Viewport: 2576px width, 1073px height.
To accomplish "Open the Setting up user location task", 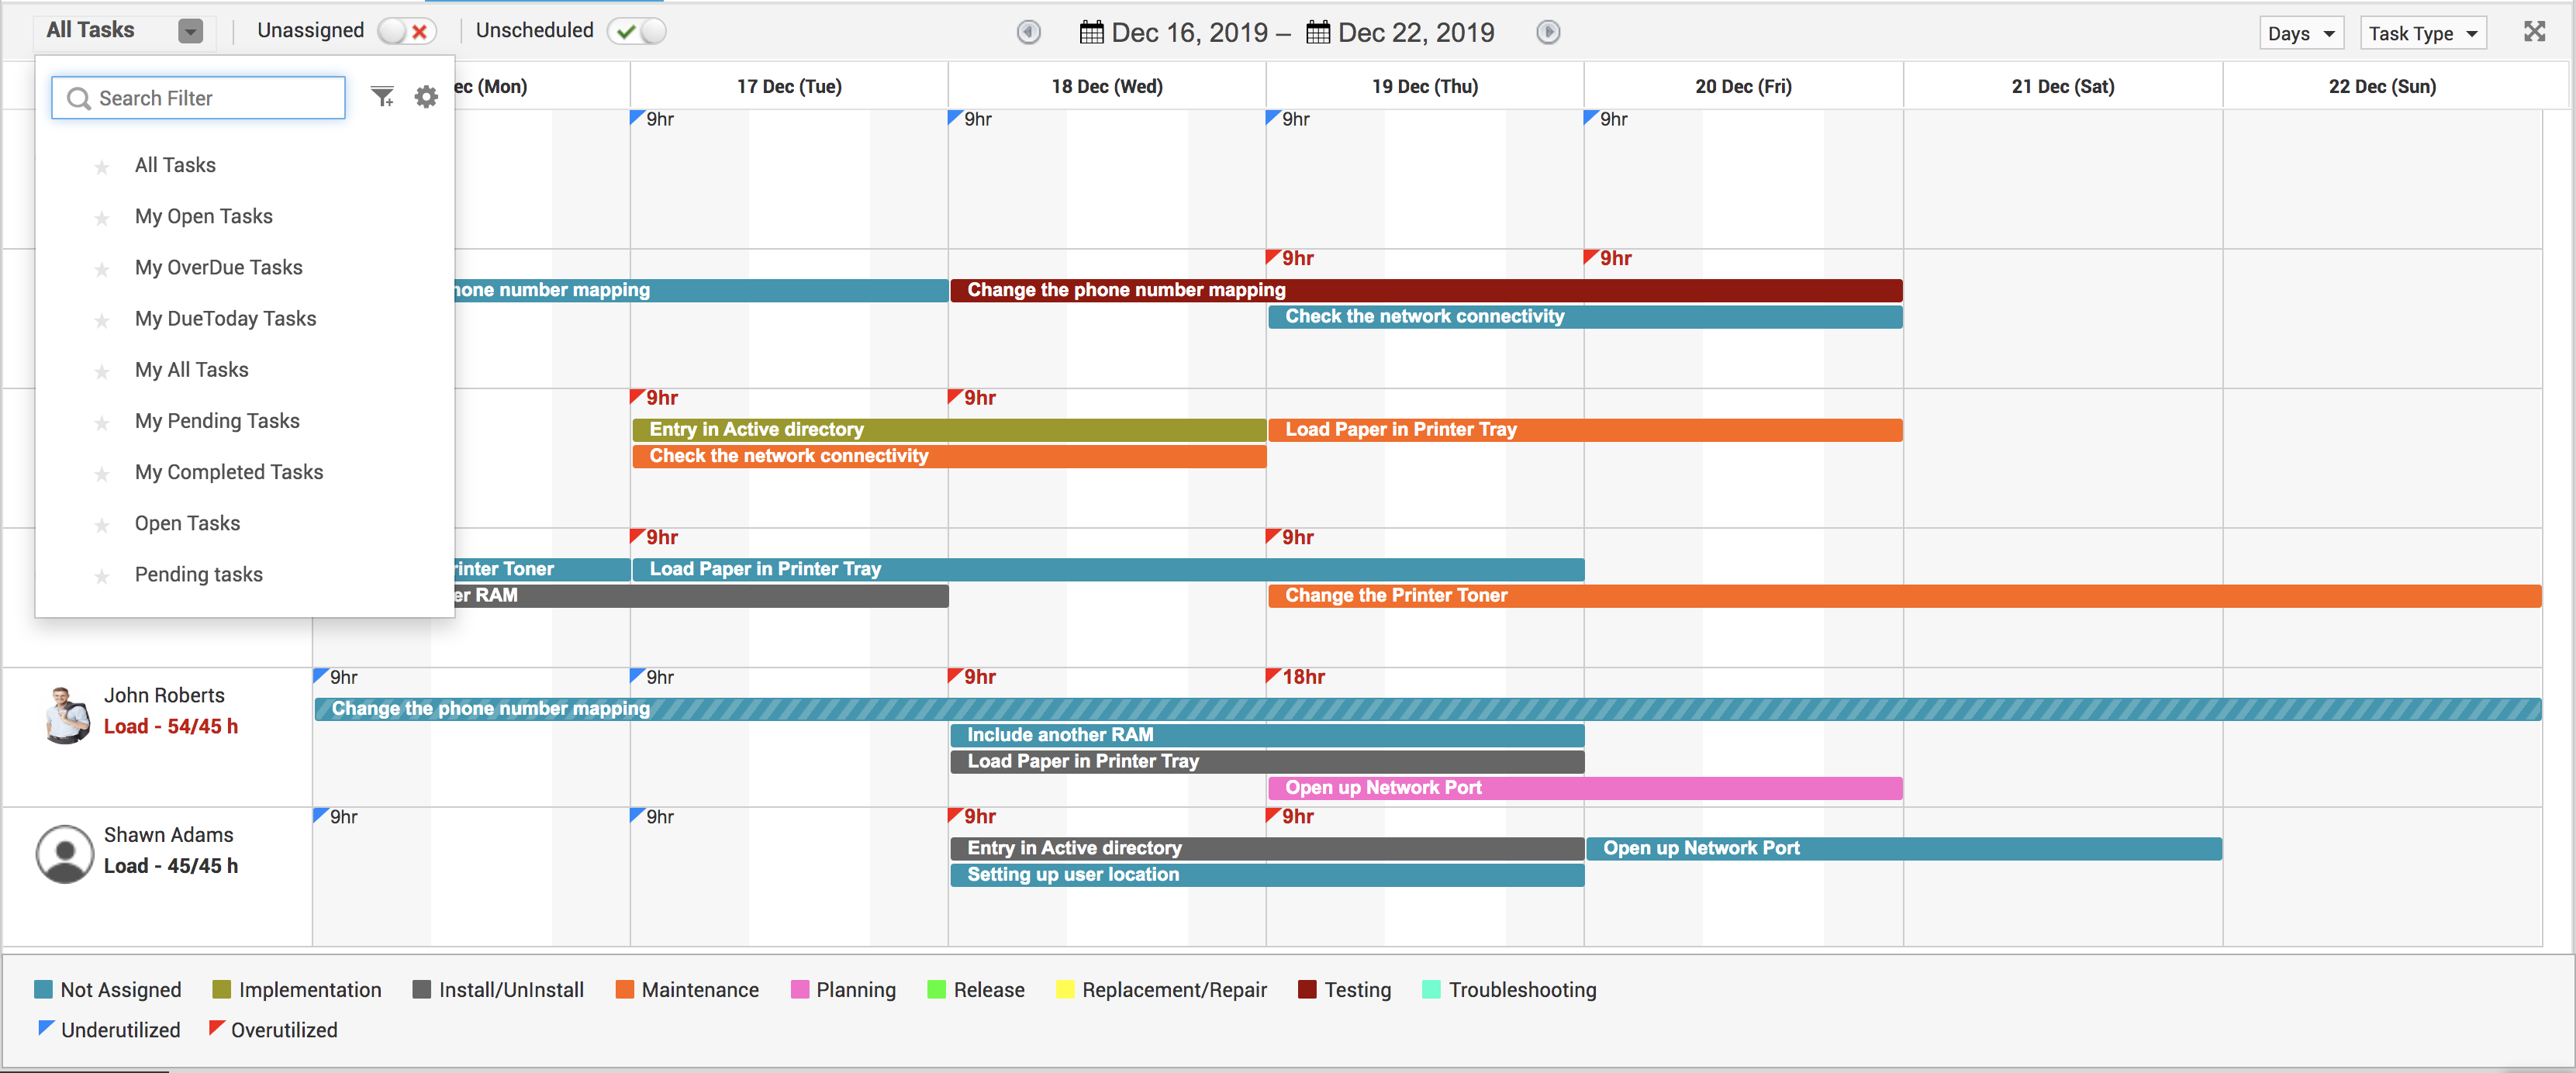I will click(1267, 874).
